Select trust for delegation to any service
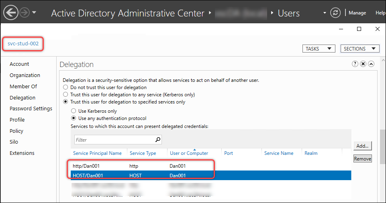This screenshot has width=386, height=203. coord(65,95)
